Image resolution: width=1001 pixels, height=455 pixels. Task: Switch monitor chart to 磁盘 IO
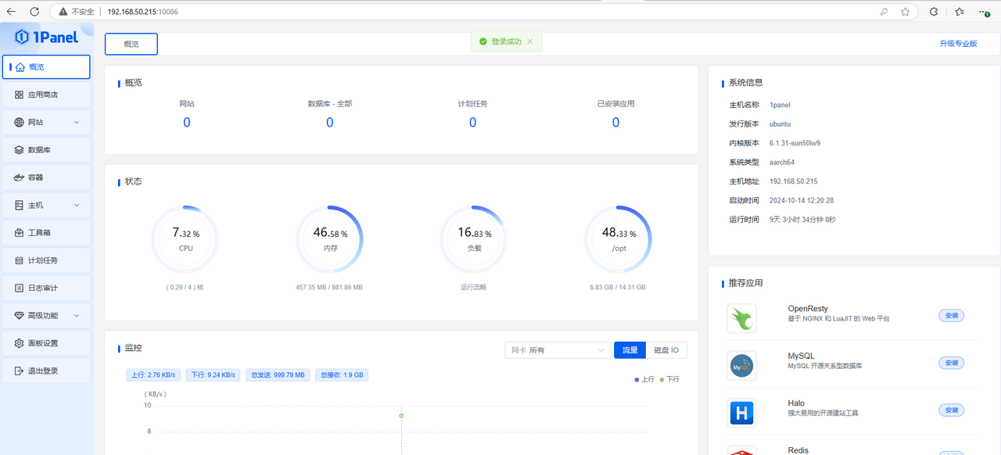(x=666, y=350)
